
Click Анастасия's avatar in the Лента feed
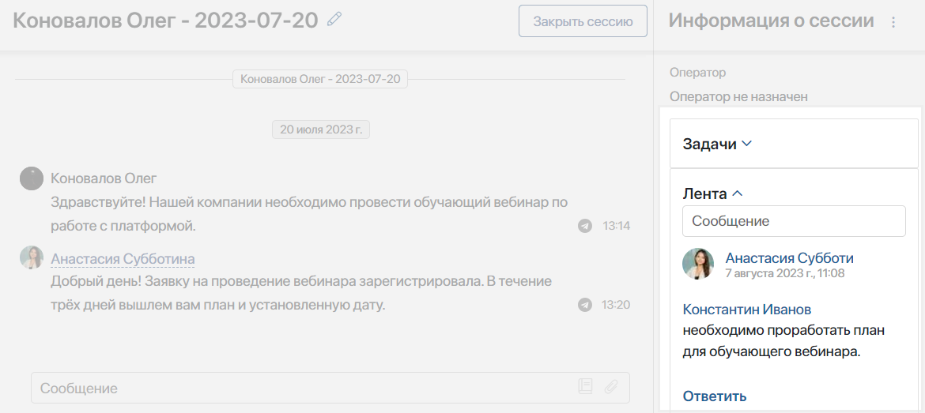698,264
